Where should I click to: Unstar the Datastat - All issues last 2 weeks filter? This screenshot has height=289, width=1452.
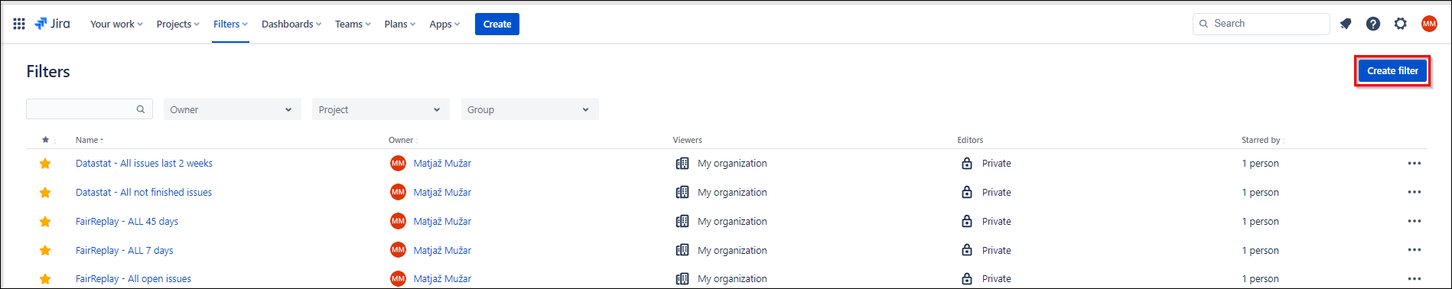click(x=45, y=164)
